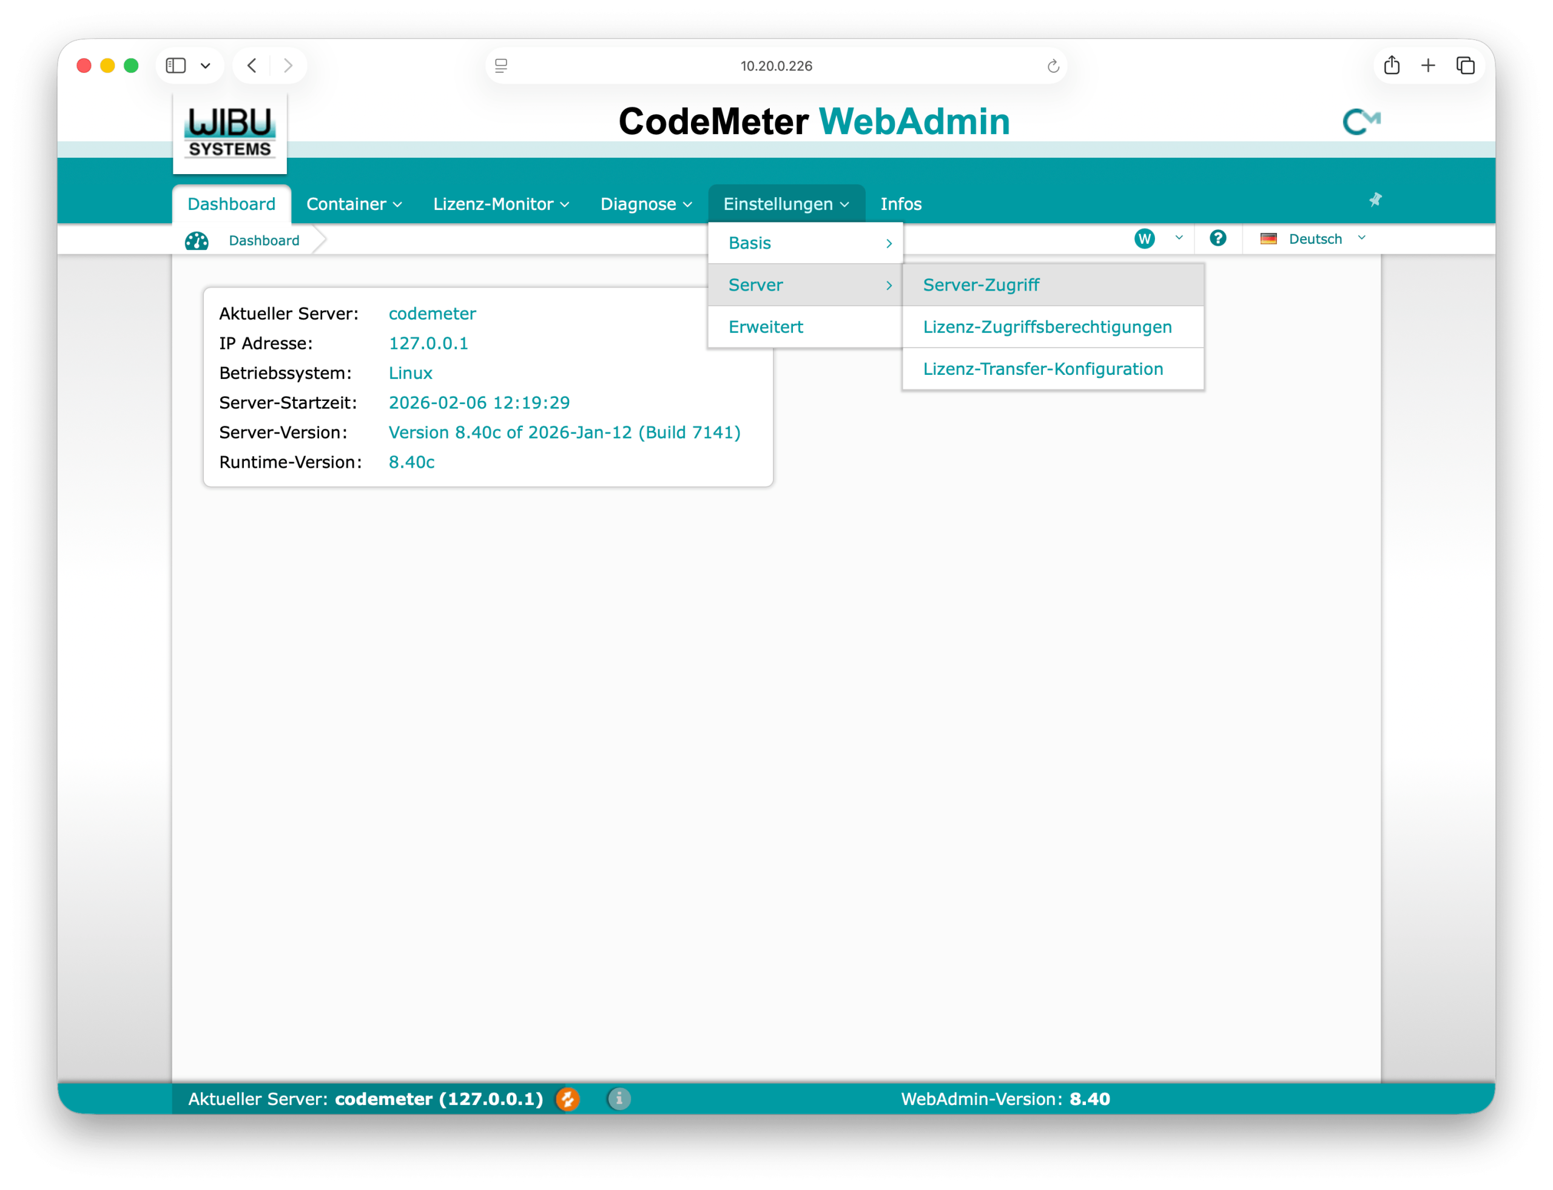This screenshot has width=1553, height=1190.
Task: Expand the Container menu dropdown
Action: click(354, 204)
